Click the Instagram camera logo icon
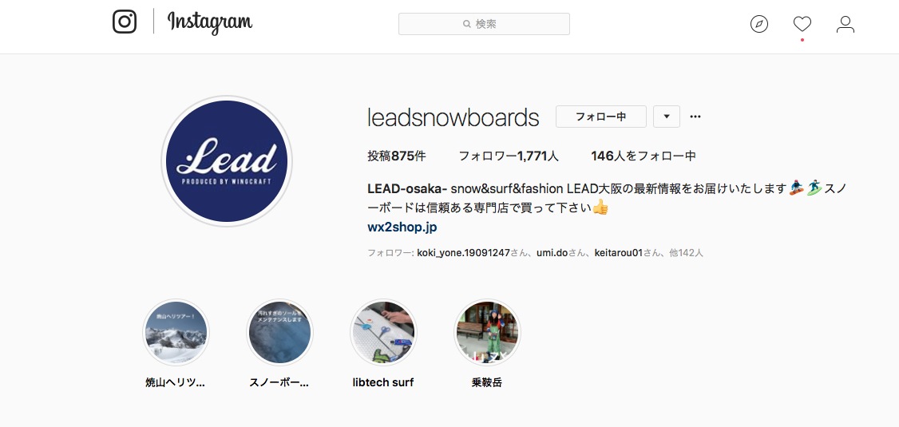The width and height of the screenshot is (899, 427). point(125,22)
